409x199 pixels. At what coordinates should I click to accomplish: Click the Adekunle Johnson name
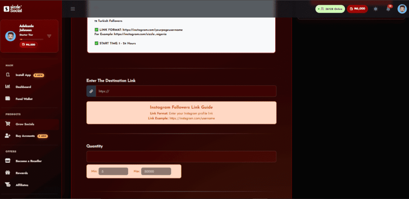26,28
